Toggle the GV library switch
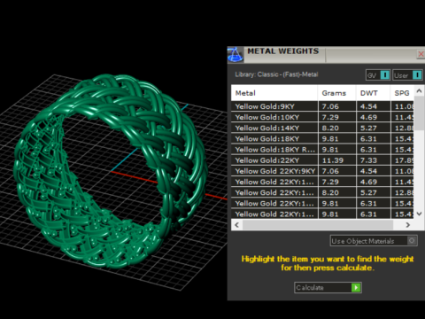This screenshot has width=425, height=319. coord(378,75)
